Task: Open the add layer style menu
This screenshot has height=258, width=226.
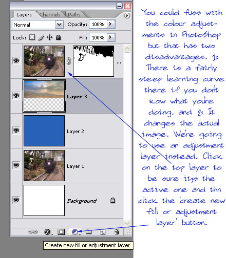Action: 48,232
